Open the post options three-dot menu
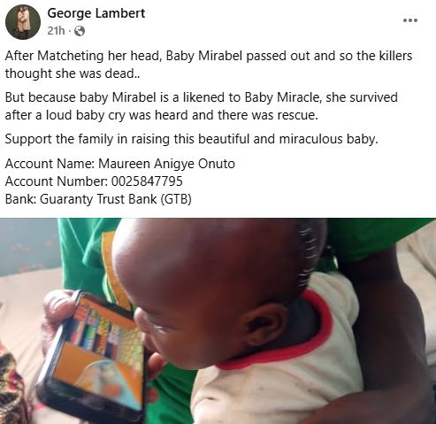This screenshot has height=424, width=436. point(410,20)
